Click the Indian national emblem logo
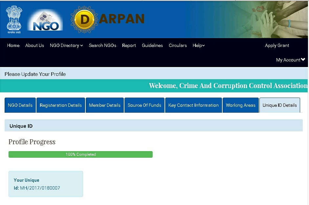Screen dimensions: 309x205 tap(14, 19)
